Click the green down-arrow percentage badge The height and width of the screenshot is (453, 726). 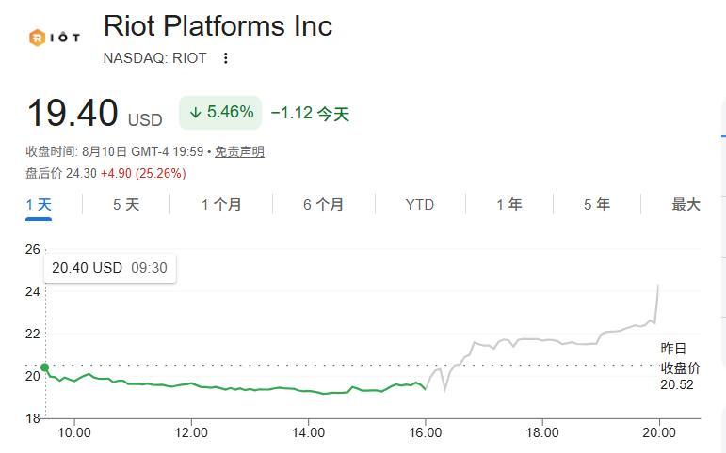click(220, 113)
